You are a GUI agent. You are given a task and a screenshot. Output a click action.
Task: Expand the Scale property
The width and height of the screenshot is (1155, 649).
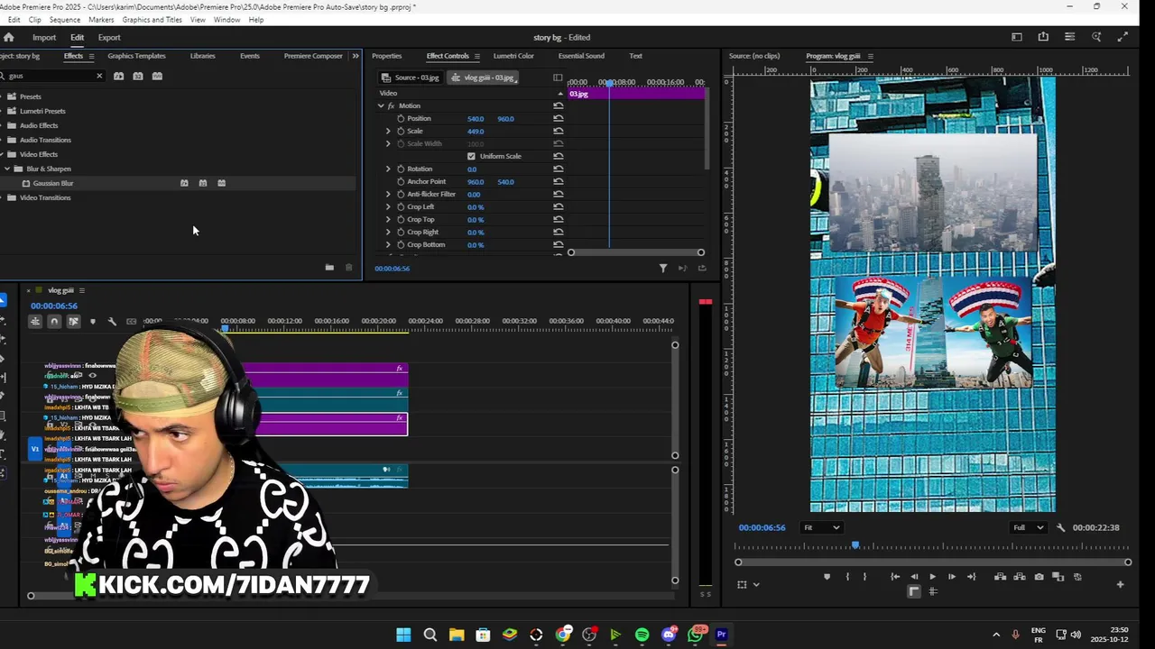click(x=389, y=131)
